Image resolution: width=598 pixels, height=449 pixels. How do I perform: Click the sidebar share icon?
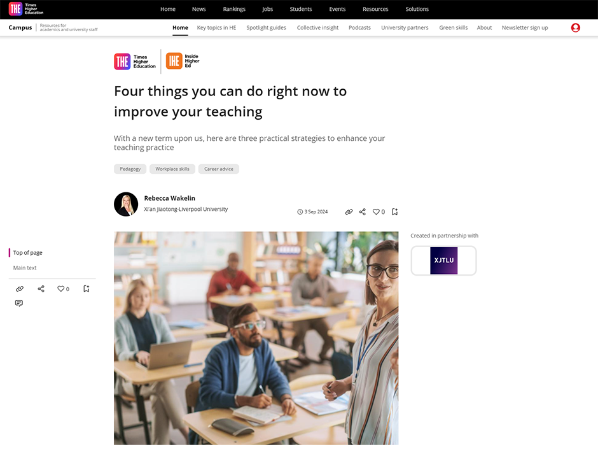41,289
